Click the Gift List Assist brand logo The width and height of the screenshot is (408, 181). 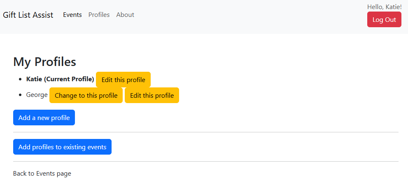(28, 15)
